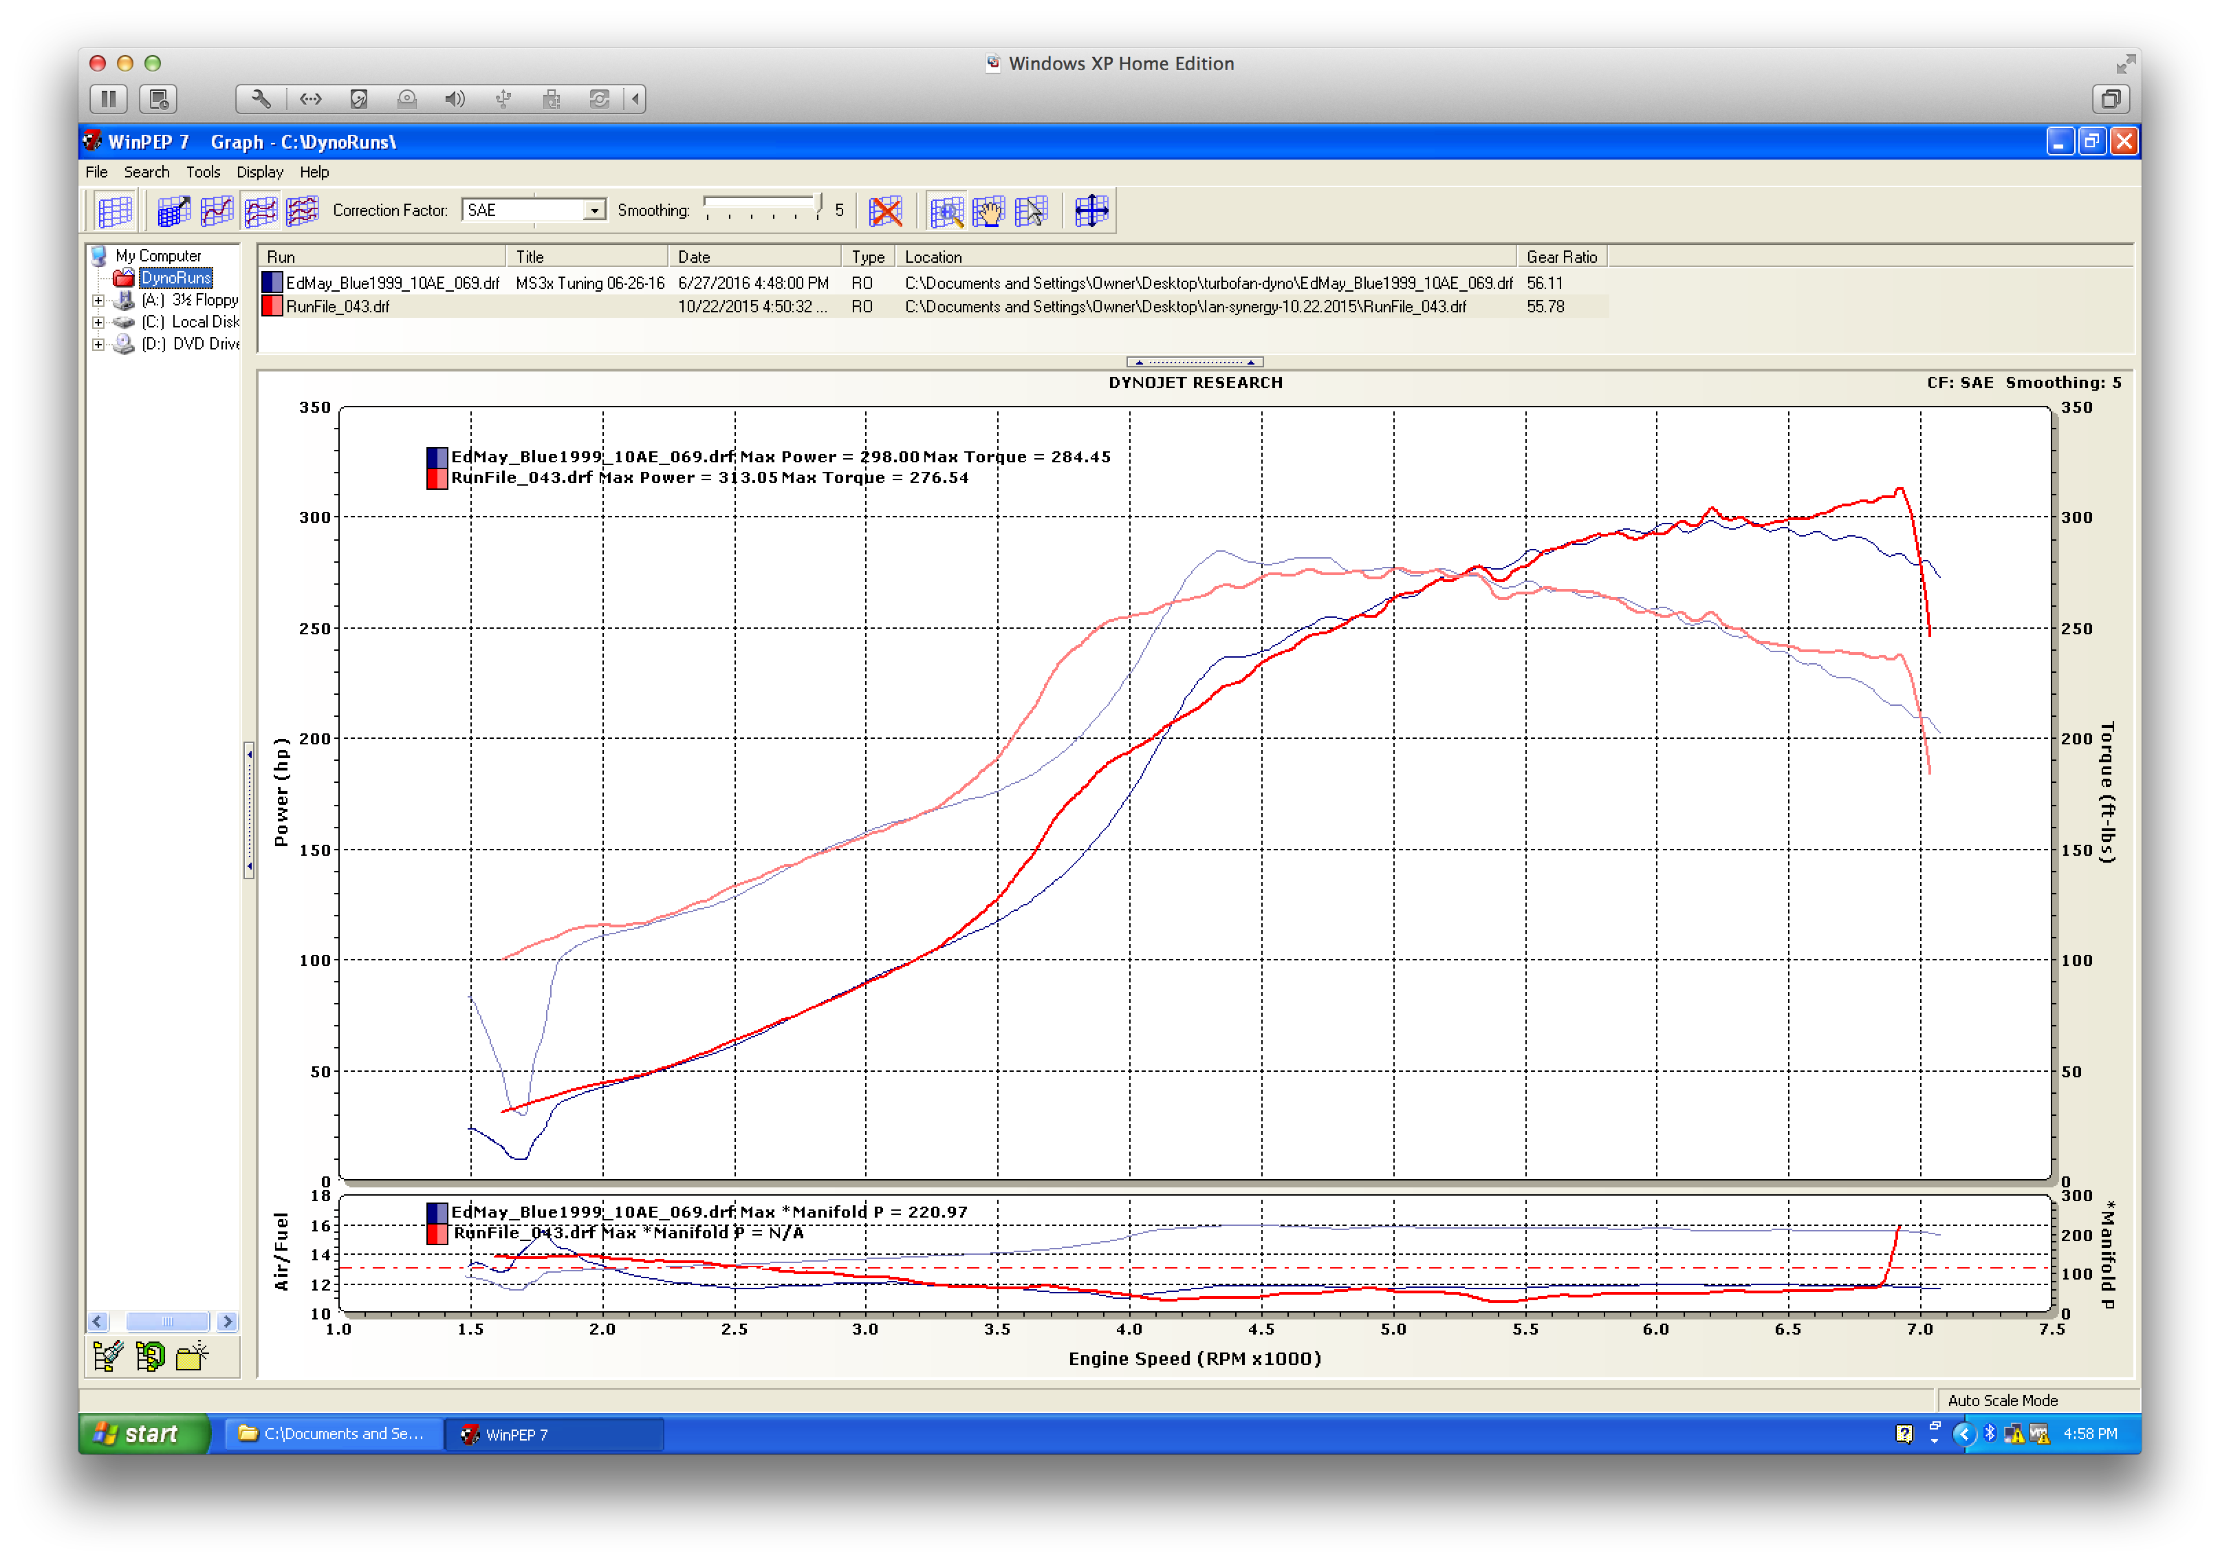Click the volume icon in VM toolbar

(455, 98)
